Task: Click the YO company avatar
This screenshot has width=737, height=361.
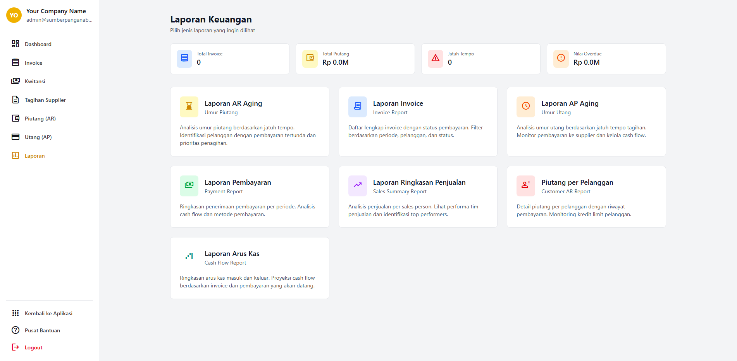Action: [14, 15]
